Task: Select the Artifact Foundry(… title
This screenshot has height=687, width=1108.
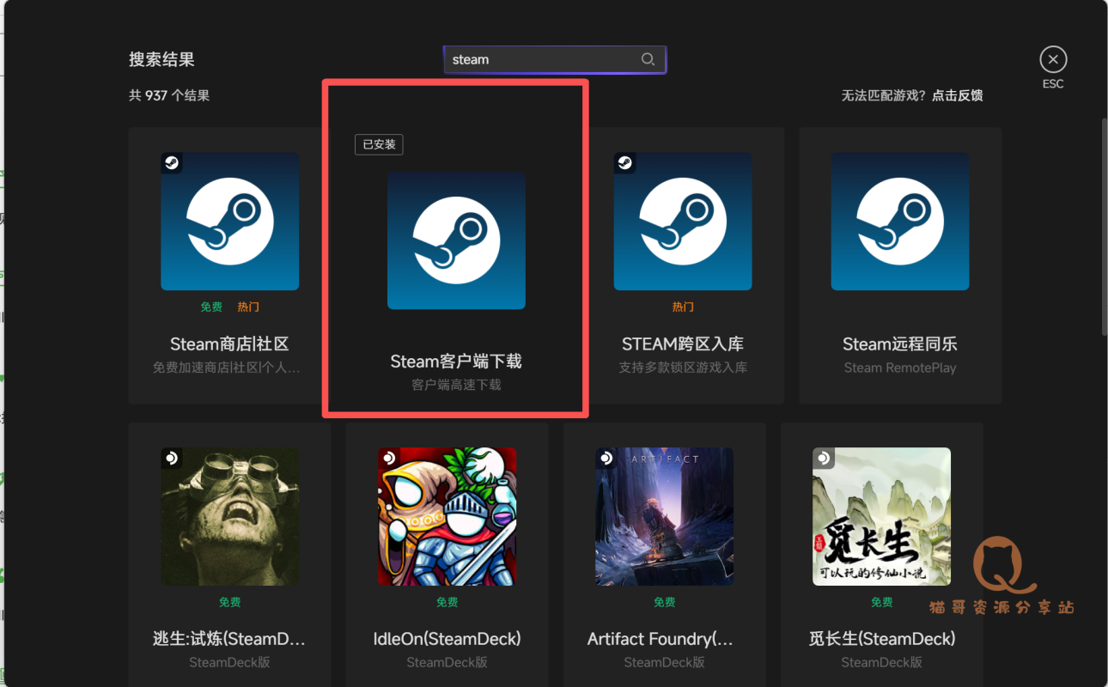Action: coord(661,639)
